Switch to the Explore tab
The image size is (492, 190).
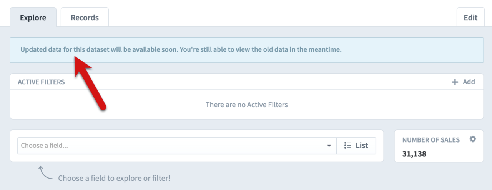coord(33,17)
